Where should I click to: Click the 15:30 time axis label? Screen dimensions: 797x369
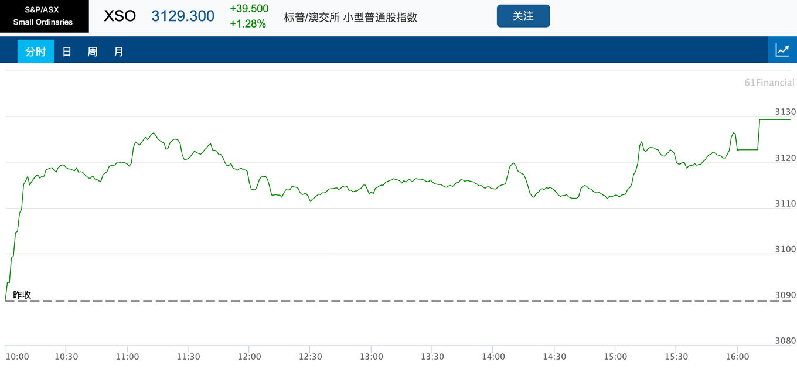coord(676,357)
